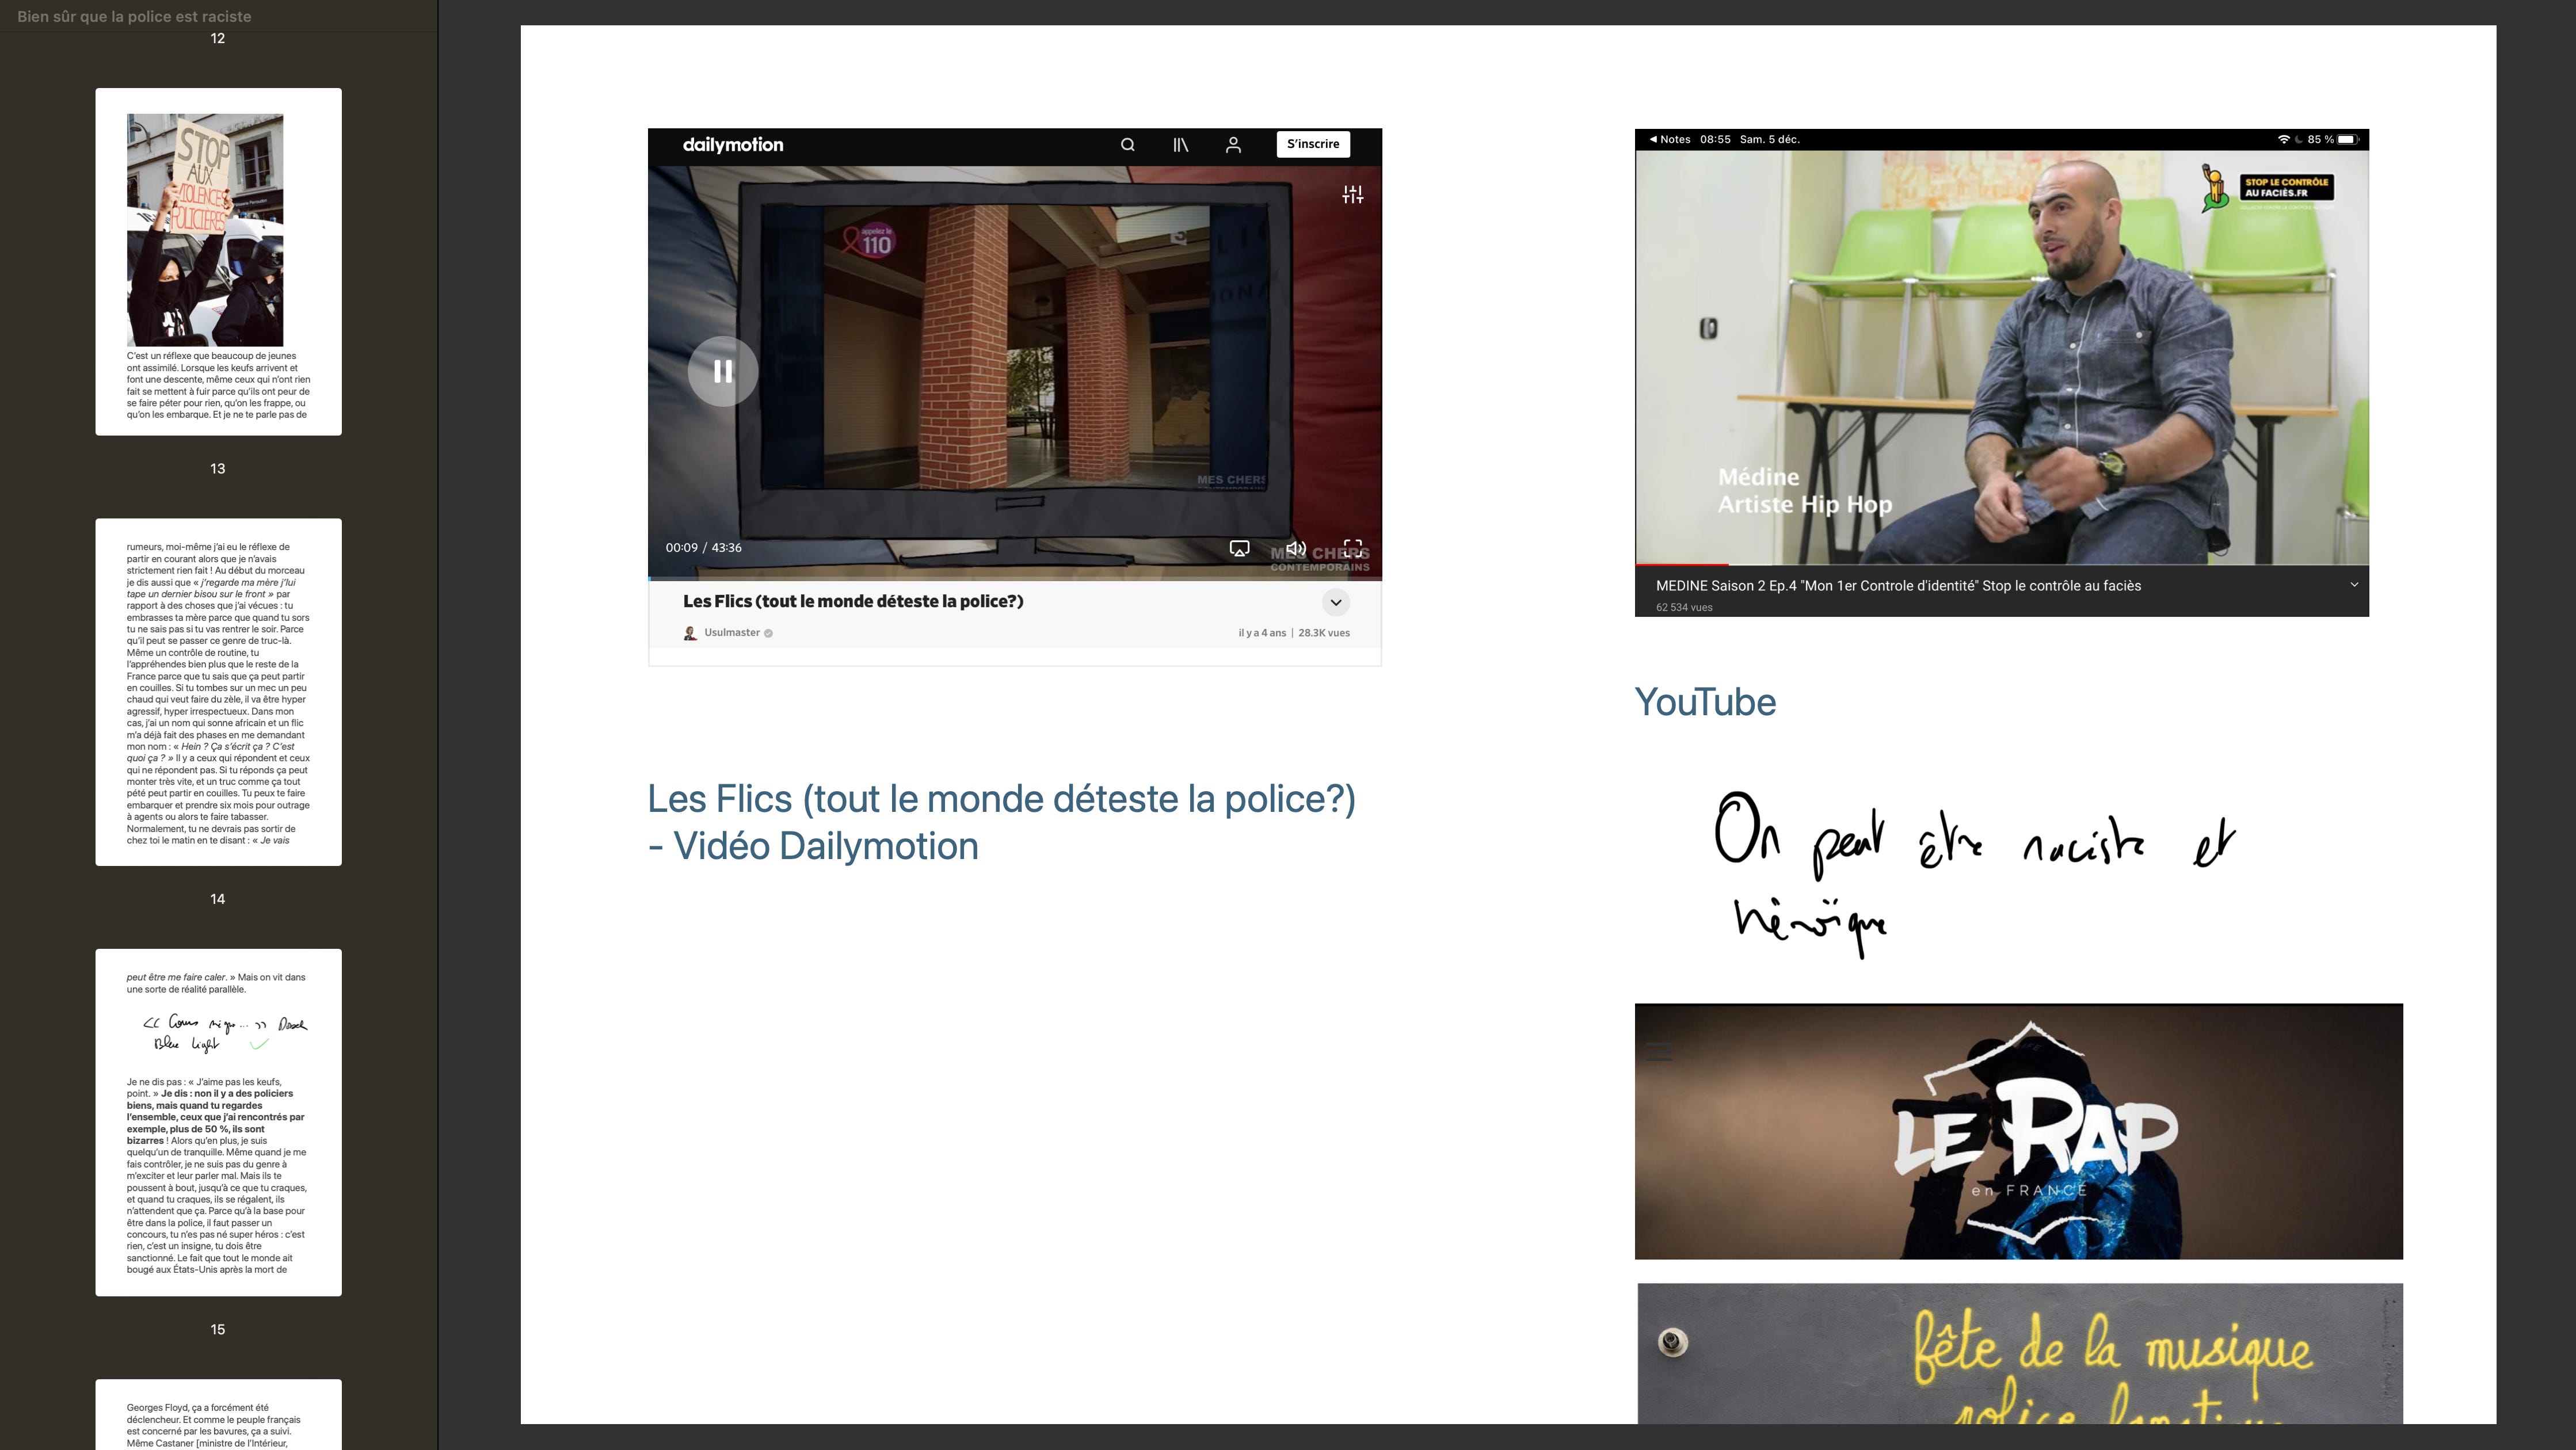Pause the Les Flics video
Viewport: 2576px width, 1450px height.
723,371
